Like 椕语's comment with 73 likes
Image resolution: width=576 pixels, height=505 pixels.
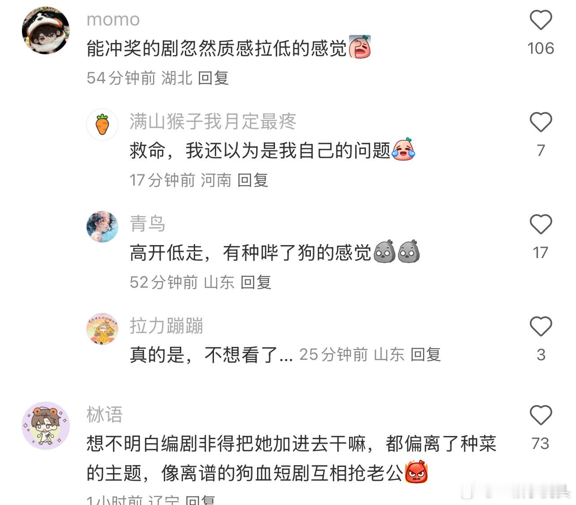(x=541, y=415)
